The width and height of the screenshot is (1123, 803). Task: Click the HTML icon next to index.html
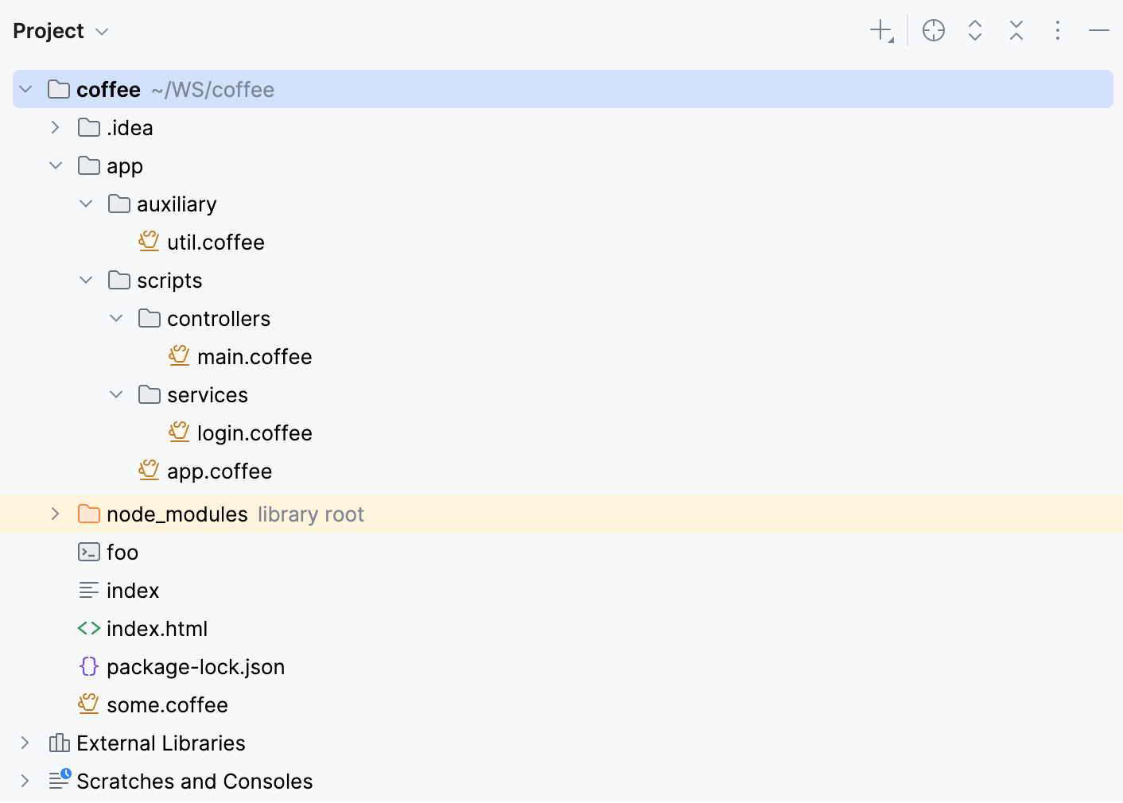tap(88, 628)
